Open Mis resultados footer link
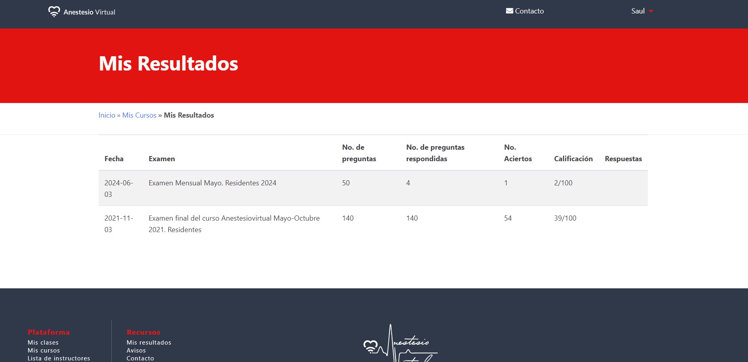This screenshot has height=362, width=748. (149, 343)
